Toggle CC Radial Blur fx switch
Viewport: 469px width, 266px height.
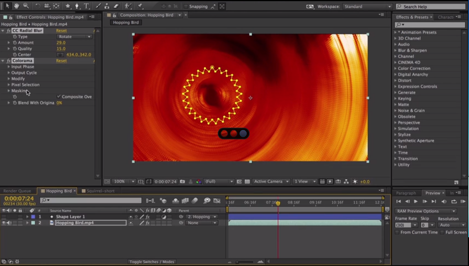[9, 31]
